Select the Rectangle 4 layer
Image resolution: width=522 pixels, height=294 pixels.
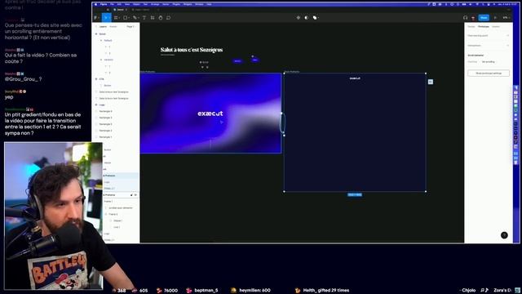click(105, 111)
